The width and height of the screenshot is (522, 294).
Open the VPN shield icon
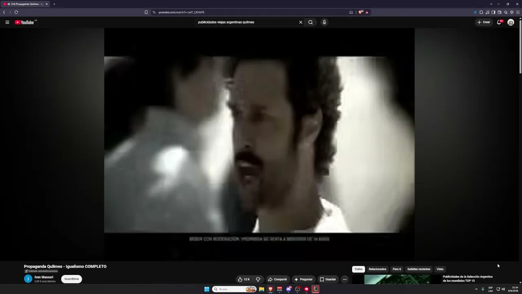pyautogui.click(x=512, y=12)
